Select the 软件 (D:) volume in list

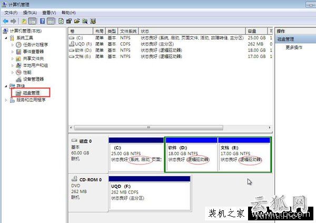point(81,50)
